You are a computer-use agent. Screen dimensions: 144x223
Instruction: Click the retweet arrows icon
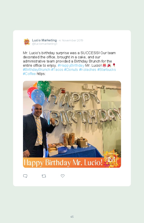pyautogui.click(x=44, y=176)
